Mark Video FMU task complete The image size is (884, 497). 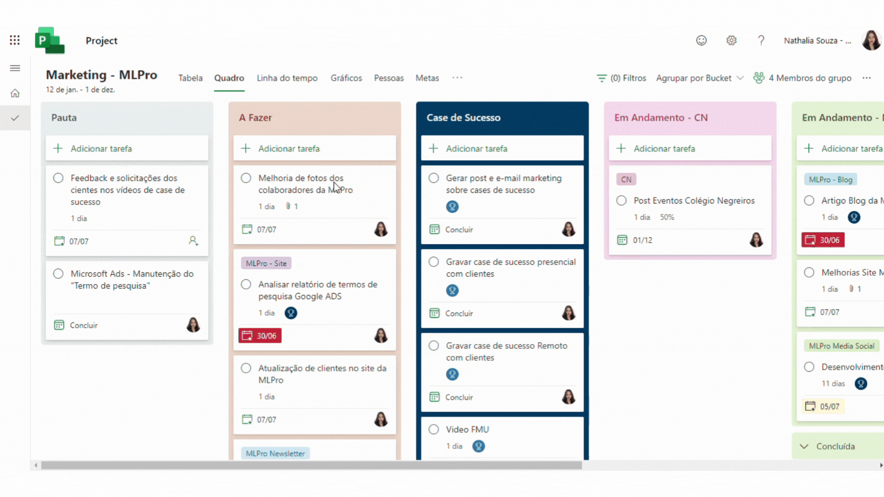pos(434,429)
